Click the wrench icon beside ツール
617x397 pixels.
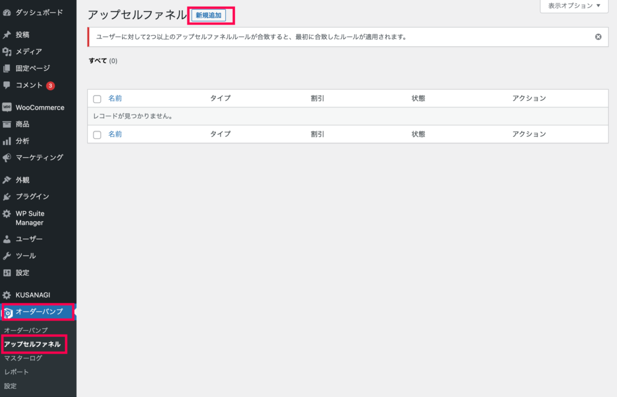(7, 256)
